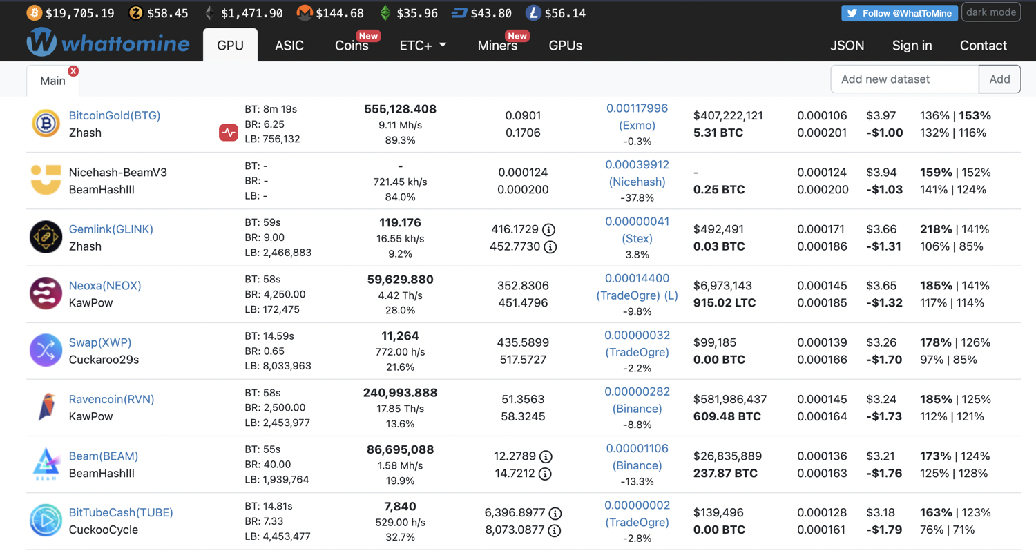This screenshot has width=1036, height=553.
Task: Click the Gemlink coin logo icon
Action: (46, 237)
